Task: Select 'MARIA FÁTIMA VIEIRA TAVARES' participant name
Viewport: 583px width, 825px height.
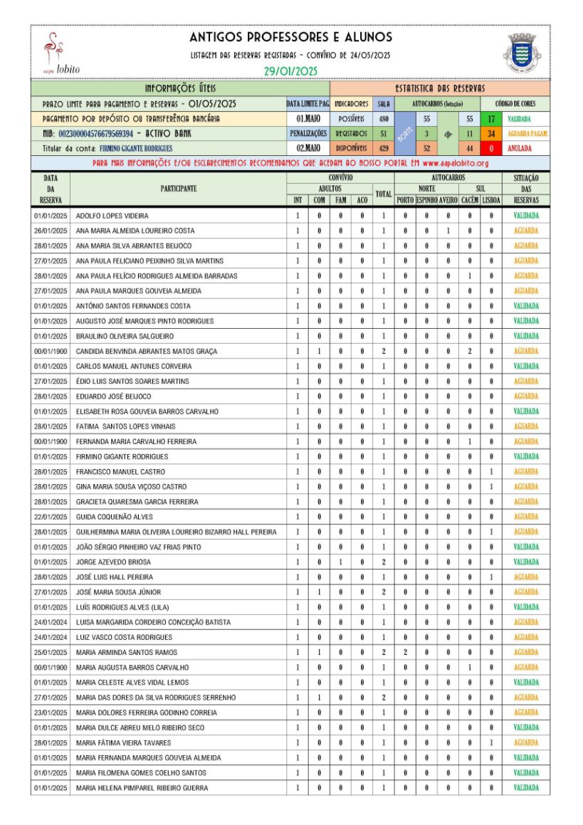Action: (123, 743)
